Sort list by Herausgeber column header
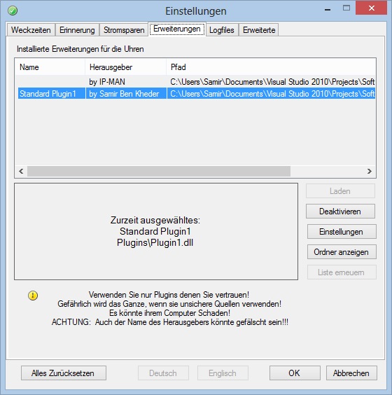Screen dimensions: 392x395 coord(125,67)
